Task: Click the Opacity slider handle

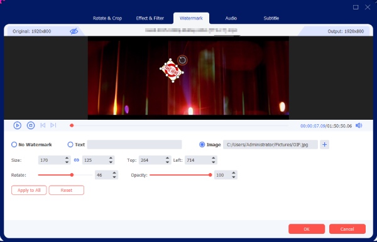Action: coord(210,175)
